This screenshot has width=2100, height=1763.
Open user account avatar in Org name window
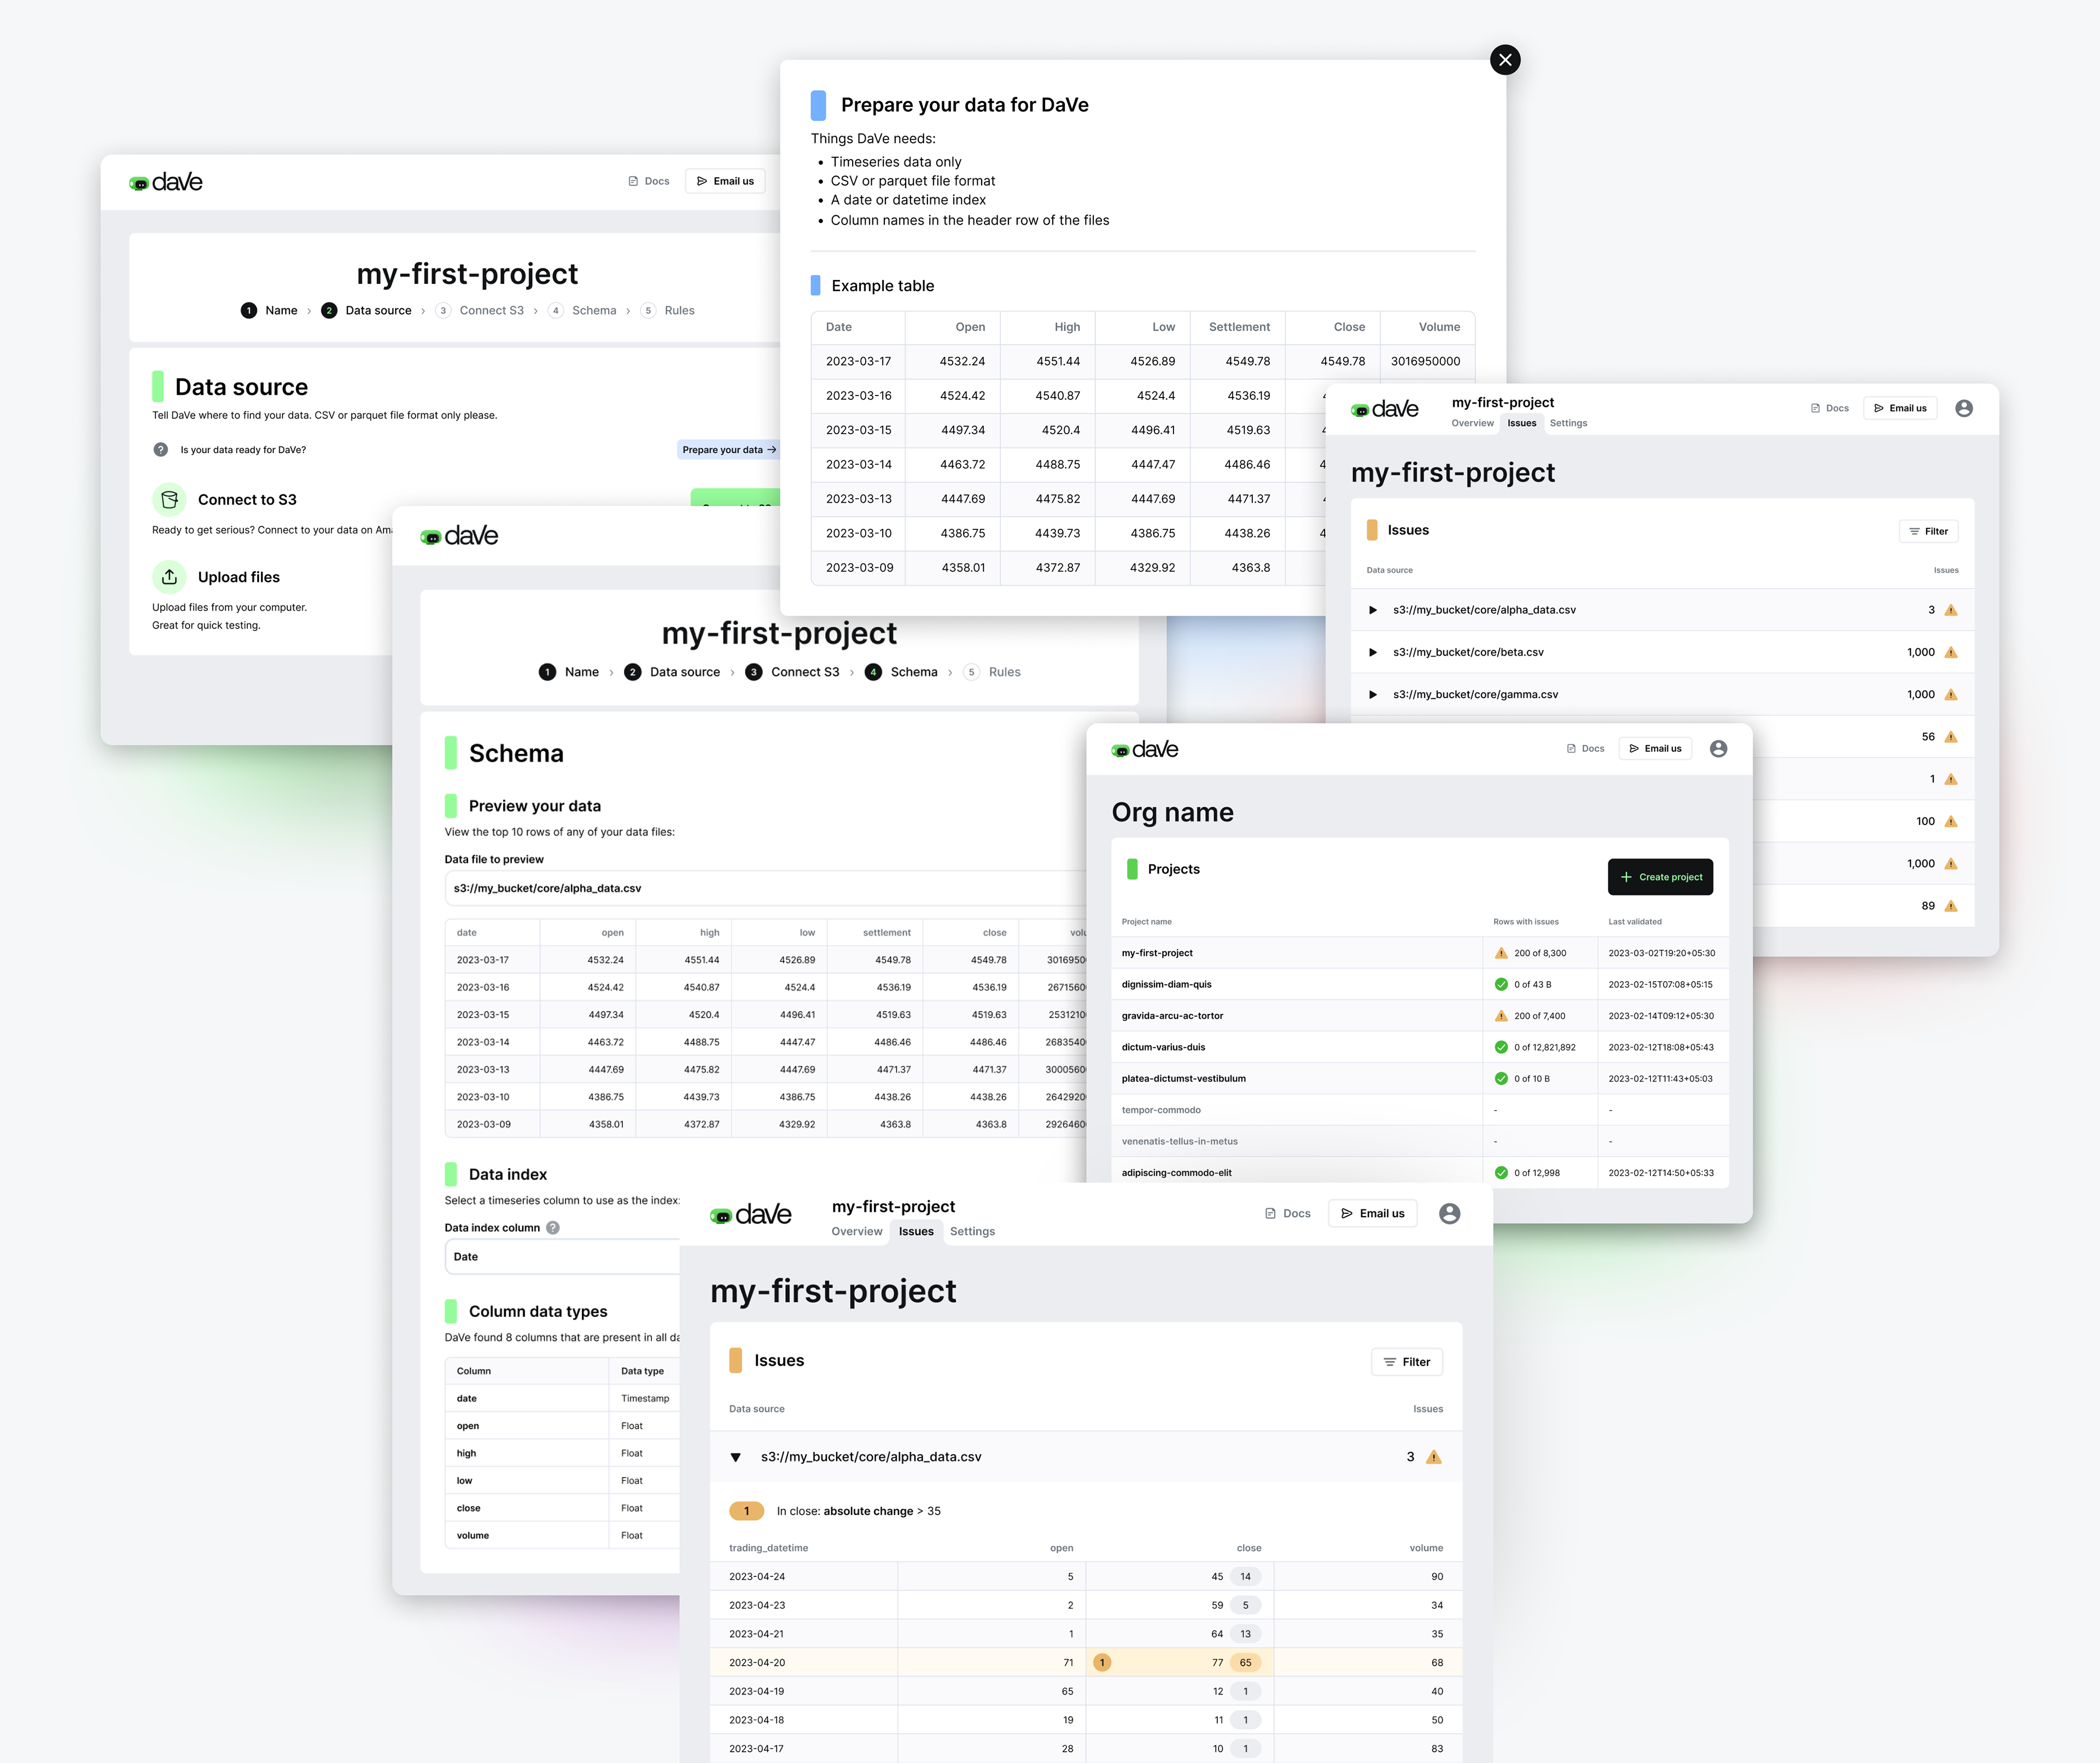(x=1718, y=749)
